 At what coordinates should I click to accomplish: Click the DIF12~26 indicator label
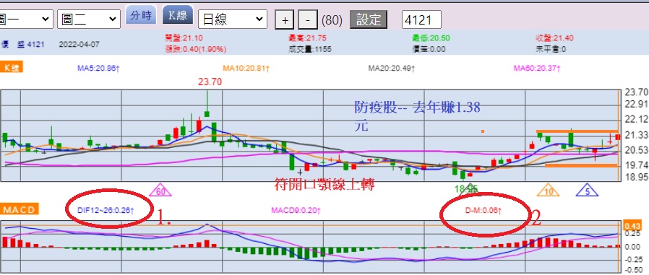point(106,211)
